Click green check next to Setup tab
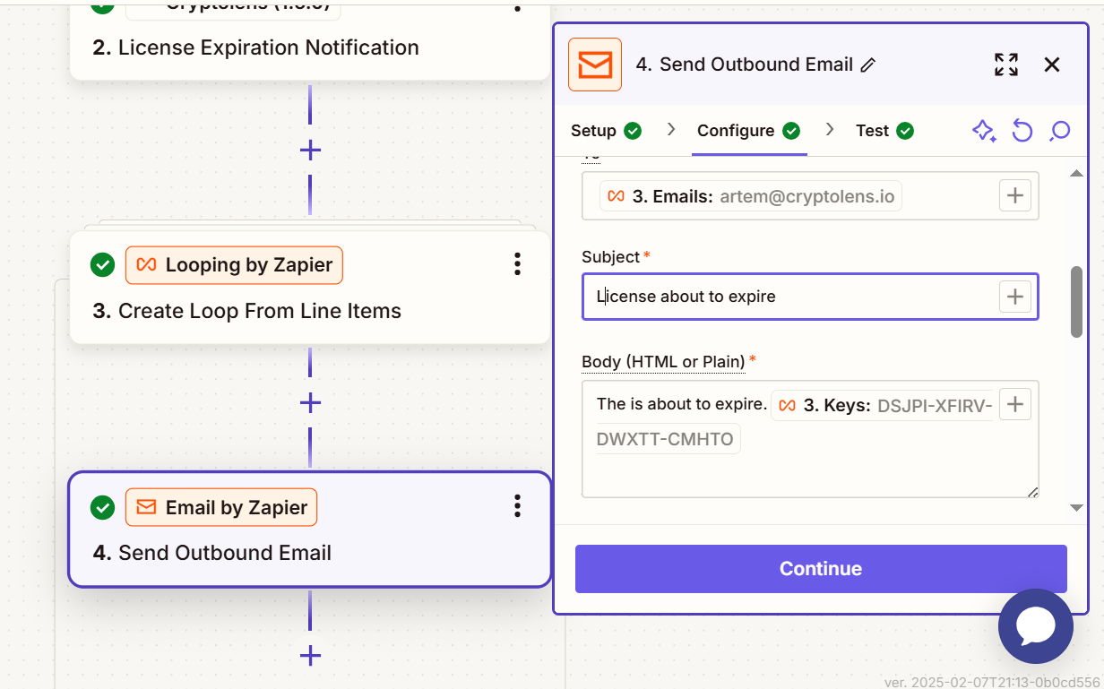 click(x=633, y=131)
